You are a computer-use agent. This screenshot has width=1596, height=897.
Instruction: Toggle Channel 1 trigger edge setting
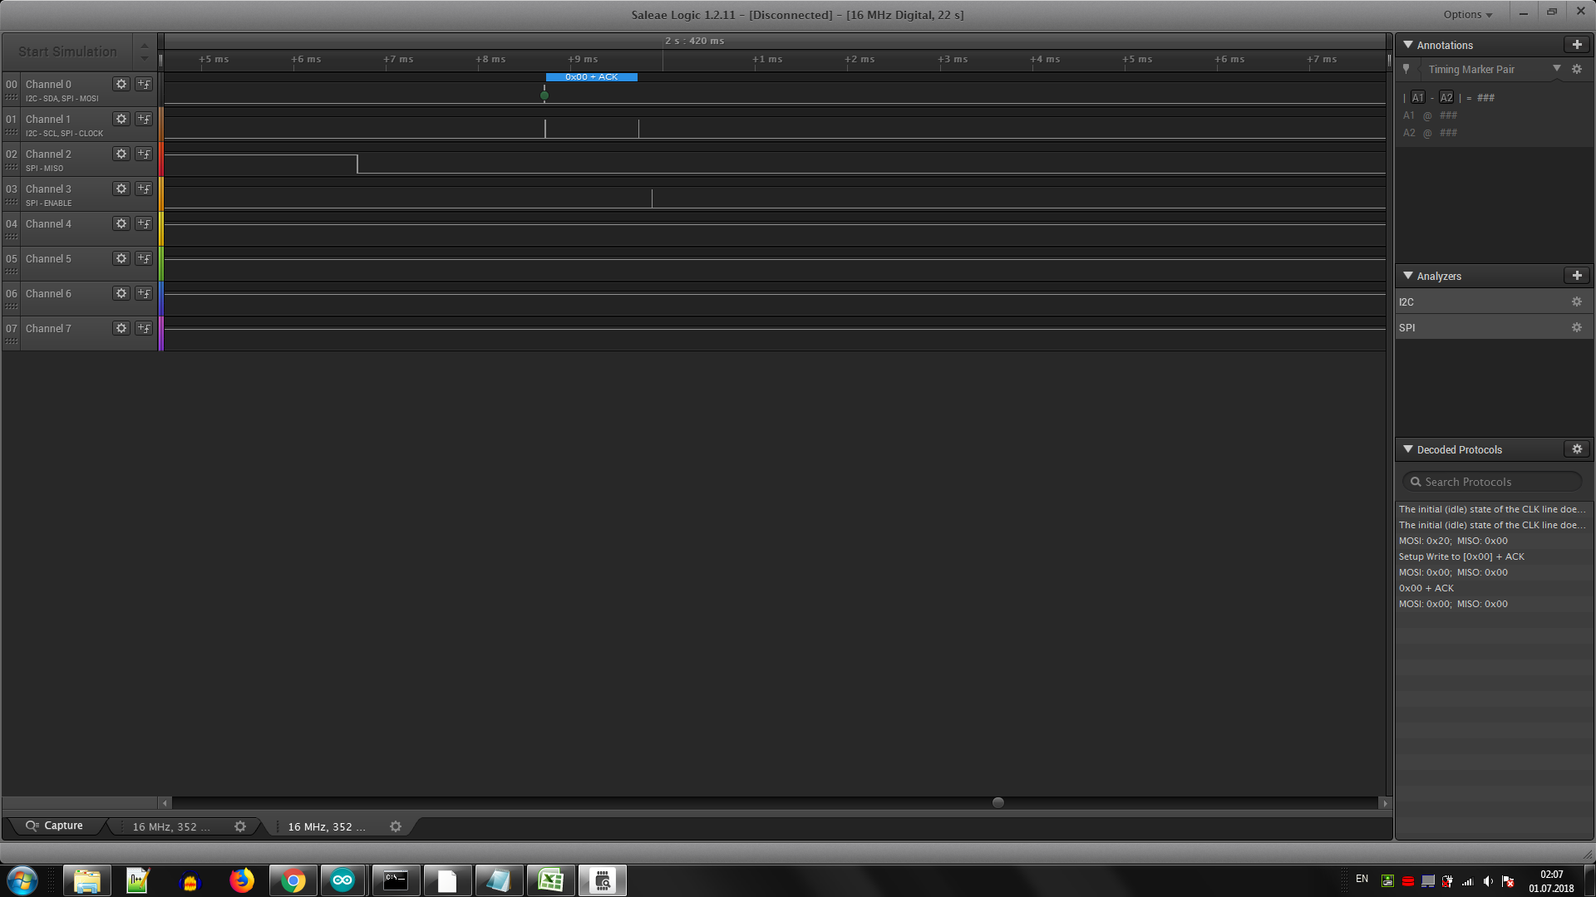pyautogui.click(x=144, y=119)
